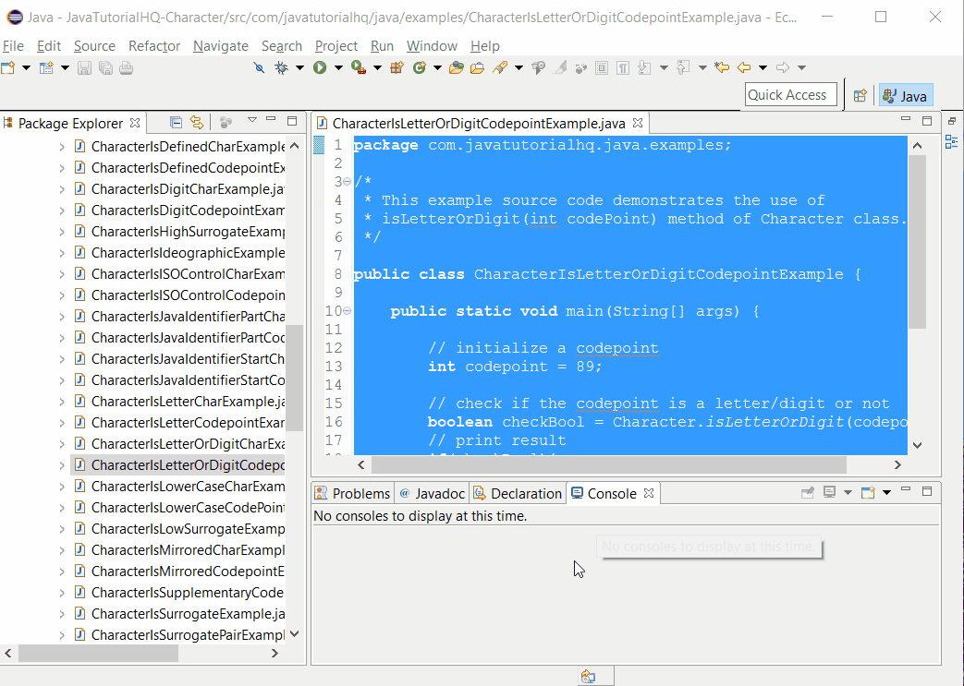Open the New wizard dropdown arrow
Viewport: 964px width, 686px height.
coord(25,67)
